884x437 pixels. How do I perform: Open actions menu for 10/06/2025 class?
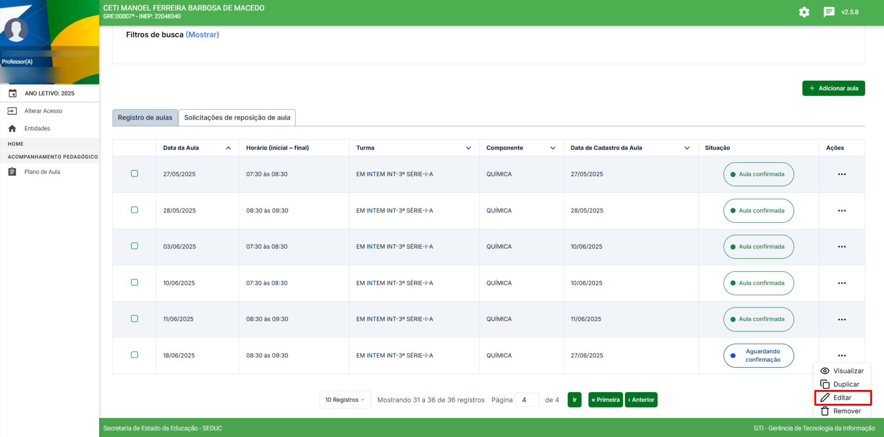pyautogui.click(x=842, y=283)
